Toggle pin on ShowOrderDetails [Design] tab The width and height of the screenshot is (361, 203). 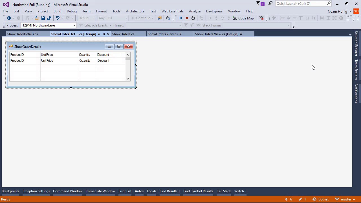tap(104, 34)
